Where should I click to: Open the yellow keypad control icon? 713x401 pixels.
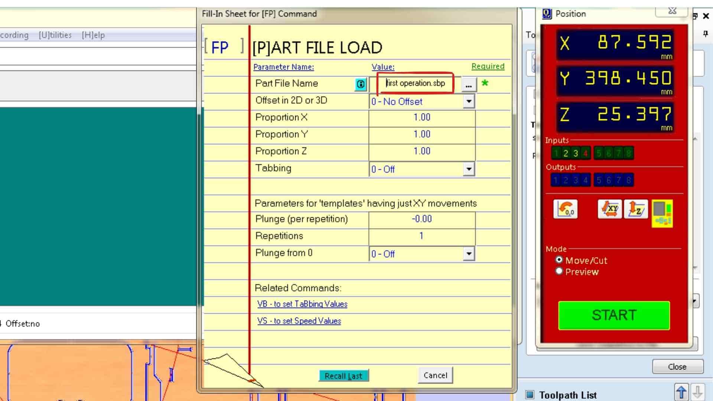(x=662, y=213)
